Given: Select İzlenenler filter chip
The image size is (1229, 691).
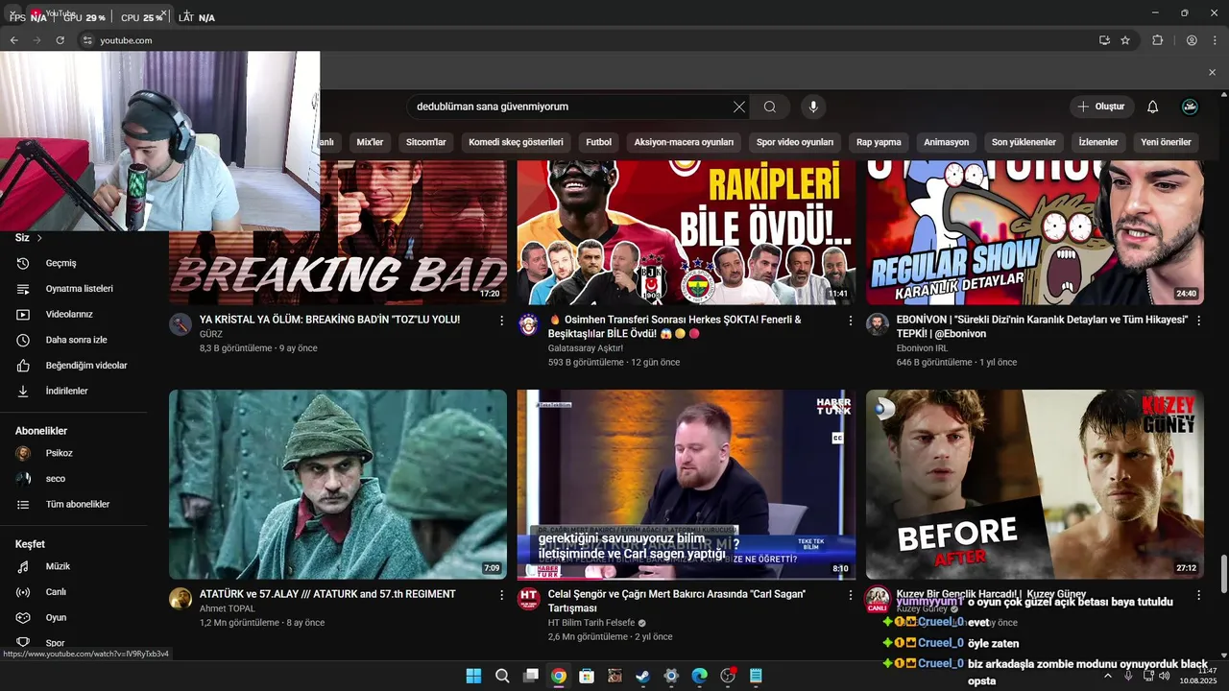Looking at the screenshot, I should 1098,142.
